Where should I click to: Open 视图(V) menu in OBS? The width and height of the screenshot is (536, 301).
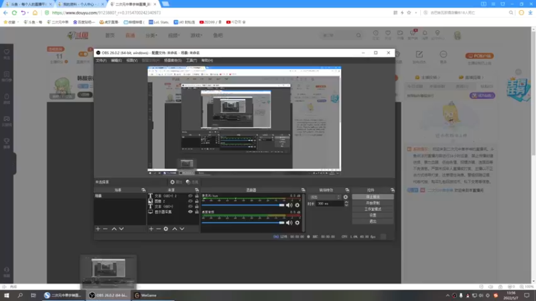pyautogui.click(x=131, y=60)
